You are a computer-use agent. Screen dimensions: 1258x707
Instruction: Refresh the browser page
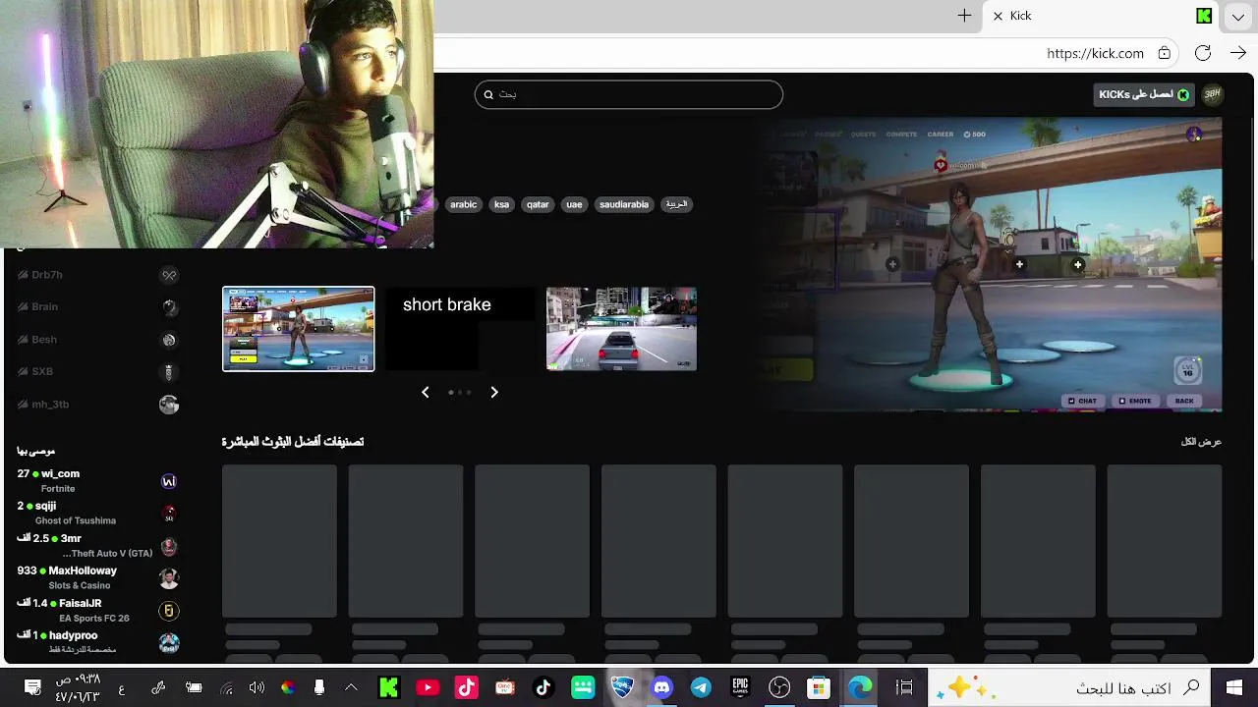click(1203, 53)
